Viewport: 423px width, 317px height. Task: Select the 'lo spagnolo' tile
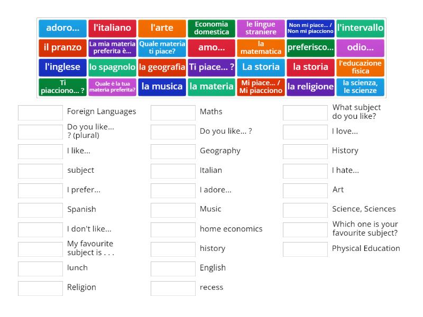tap(112, 67)
